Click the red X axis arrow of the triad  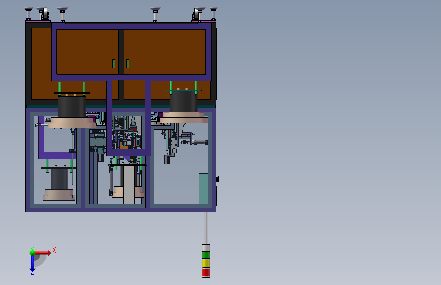(43, 253)
